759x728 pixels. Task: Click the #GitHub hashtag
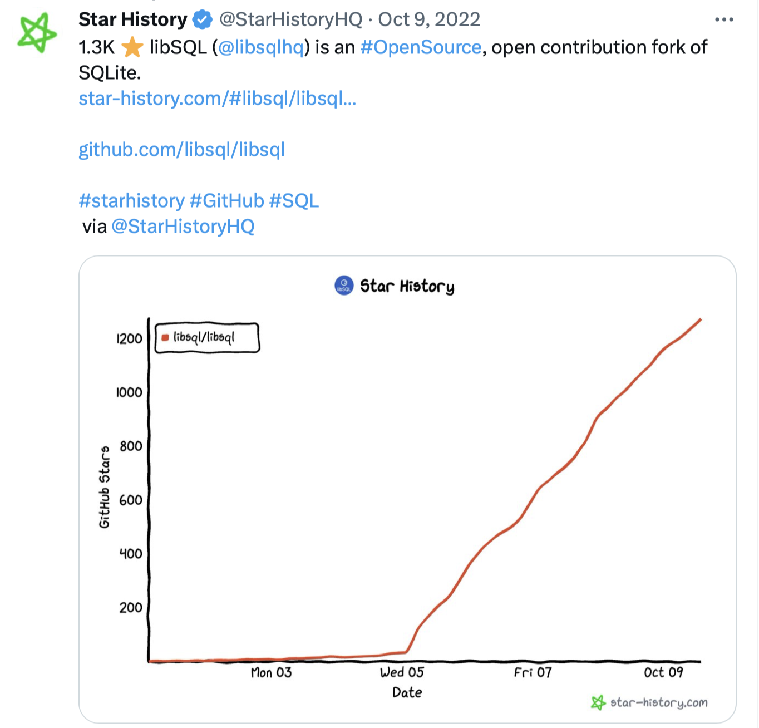(x=226, y=200)
